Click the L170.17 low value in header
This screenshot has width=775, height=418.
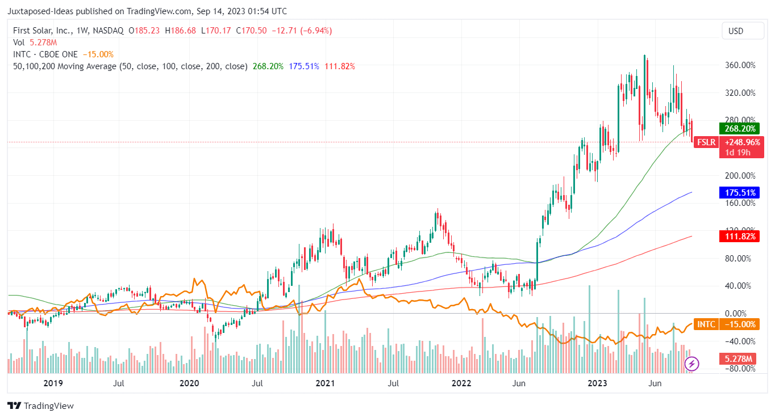216,31
